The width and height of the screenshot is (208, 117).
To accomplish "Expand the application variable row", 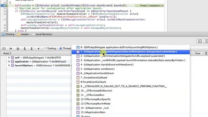I will [9, 61].
